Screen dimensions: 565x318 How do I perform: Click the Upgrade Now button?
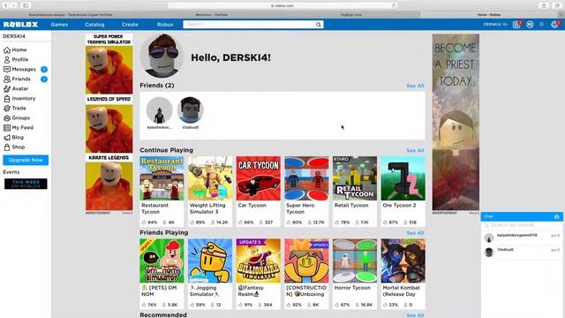[x=26, y=160]
